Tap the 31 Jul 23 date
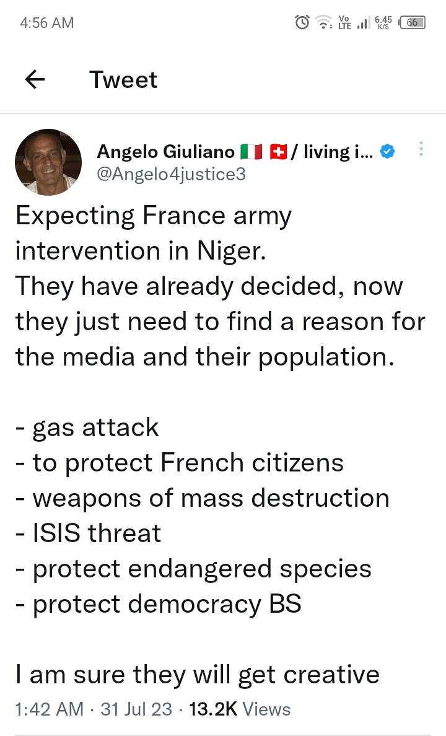Image resolution: width=446 pixels, height=736 pixels. point(136,709)
